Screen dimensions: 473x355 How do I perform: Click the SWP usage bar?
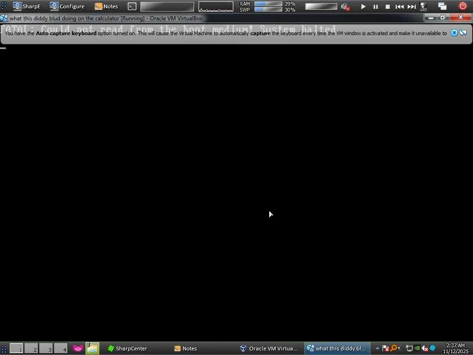coord(268,9)
